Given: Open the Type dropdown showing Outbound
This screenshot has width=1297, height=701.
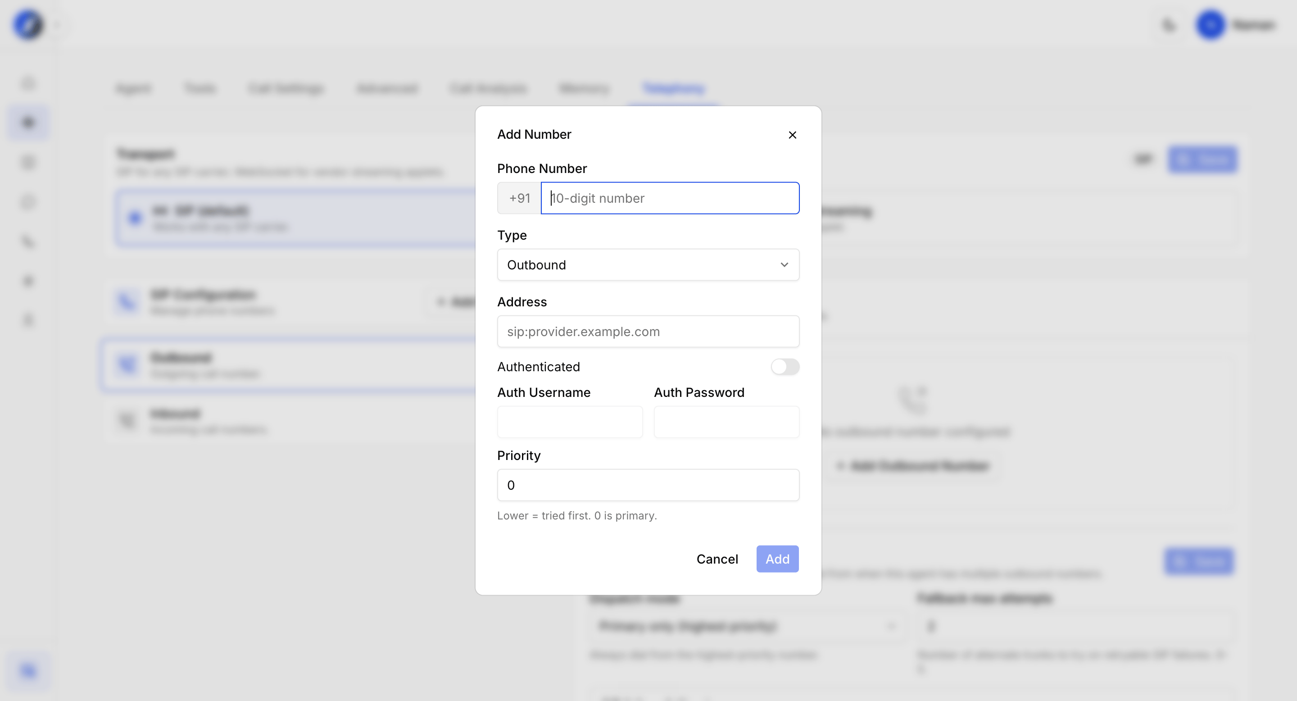Looking at the screenshot, I should [x=648, y=265].
